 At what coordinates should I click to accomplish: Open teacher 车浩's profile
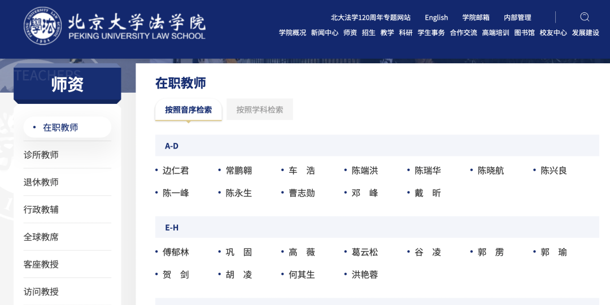click(302, 171)
